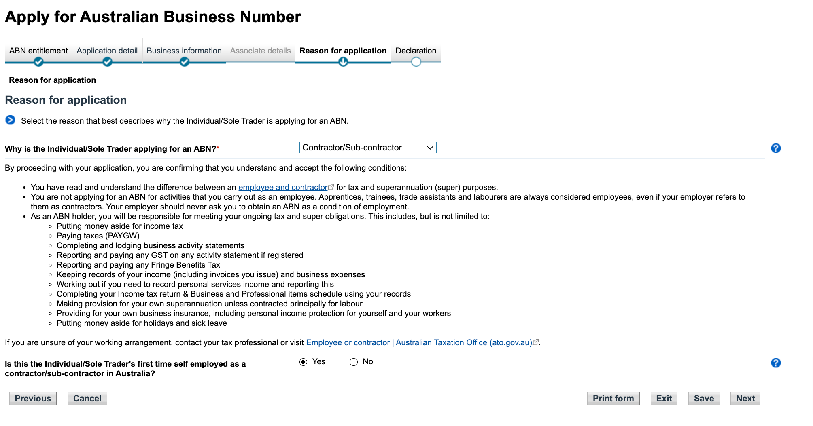Viewport: 813px width, 426px height.
Task: Select Yes for first time self employed
Action: point(304,362)
